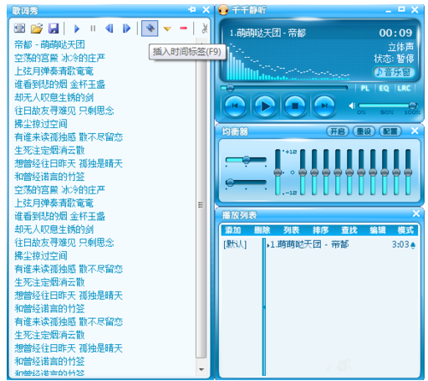Screen dimensions: 428x381
Task: Click lyric line 拂尘掠过空间 first occurrence
Action: click(41, 124)
